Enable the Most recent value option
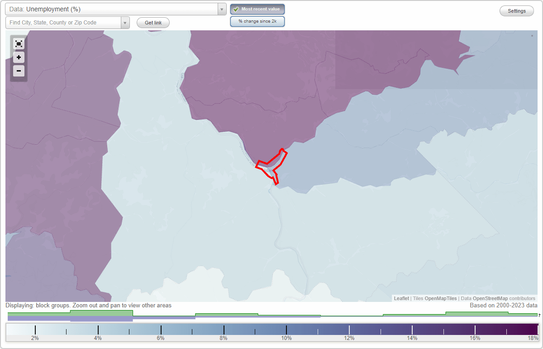The image size is (543, 349). (257, 9)
